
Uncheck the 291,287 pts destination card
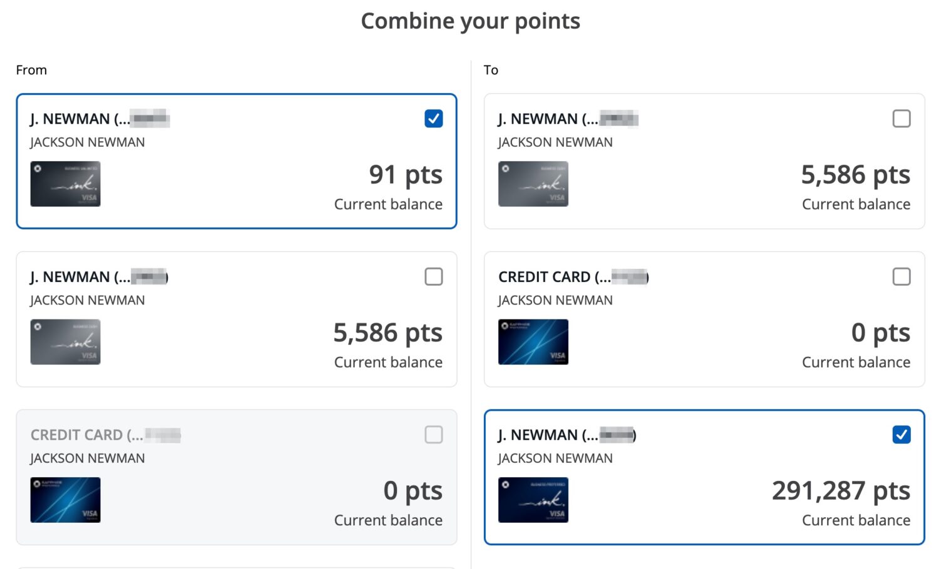click(x=901, y=435)
